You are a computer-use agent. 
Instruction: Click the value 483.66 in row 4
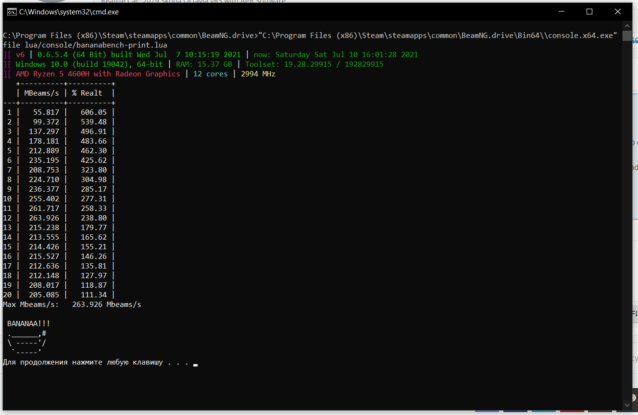click(x=94, y=141)
